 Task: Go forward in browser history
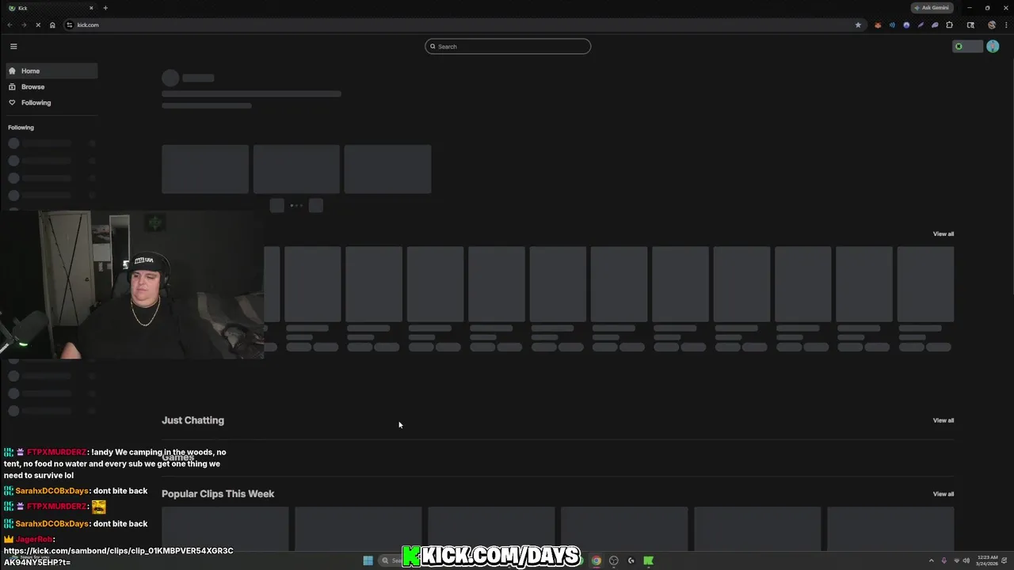pyautogui.click(x=24, y=25)
